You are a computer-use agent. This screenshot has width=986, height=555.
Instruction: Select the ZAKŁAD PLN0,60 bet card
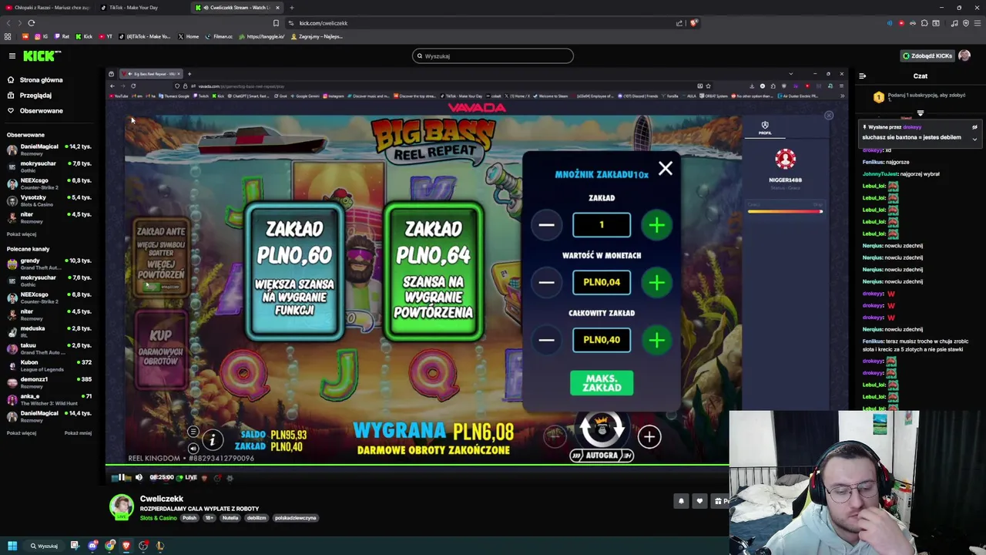click(294, 271)
